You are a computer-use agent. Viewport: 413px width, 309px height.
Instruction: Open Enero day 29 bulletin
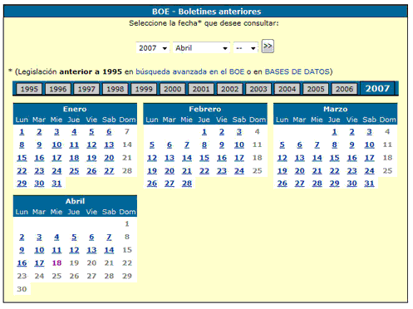point(22,184)
